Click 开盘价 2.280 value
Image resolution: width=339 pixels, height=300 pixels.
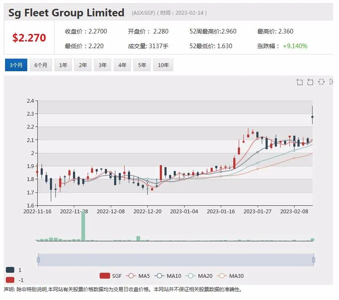click(x=161, y=31)
